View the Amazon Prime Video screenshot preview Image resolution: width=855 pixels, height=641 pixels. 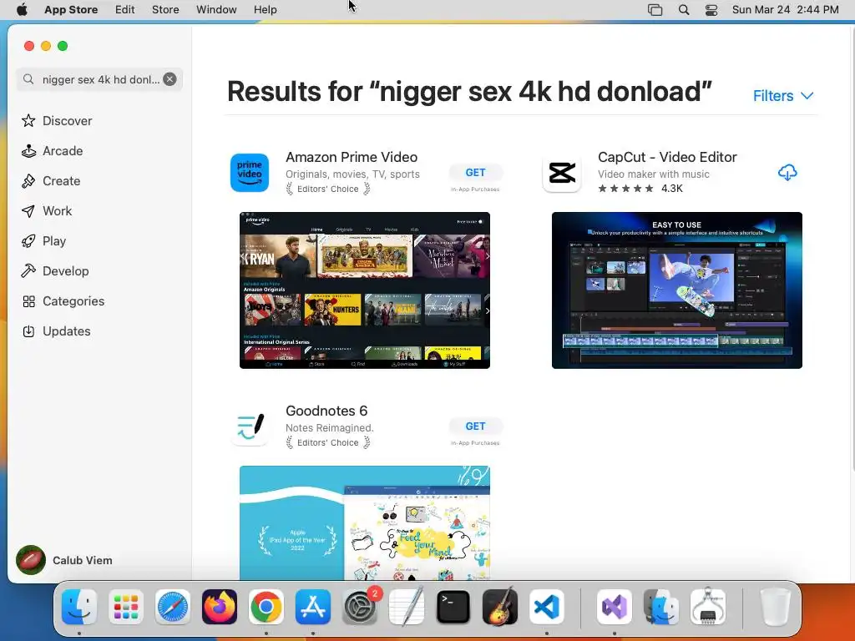[x=365, y=290]
